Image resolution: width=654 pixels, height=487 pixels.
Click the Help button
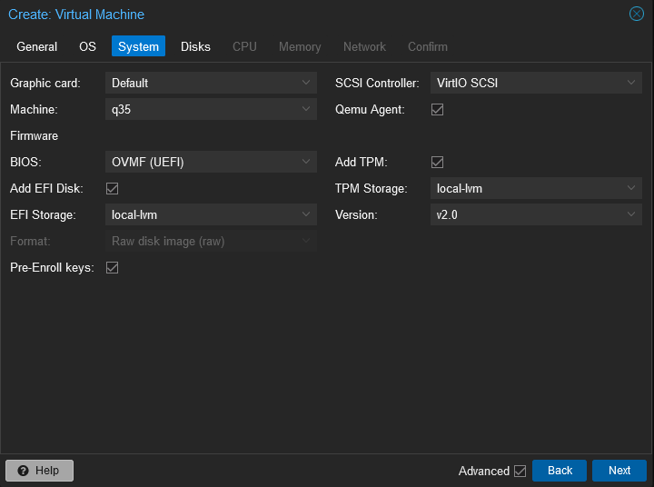(39, 471)
